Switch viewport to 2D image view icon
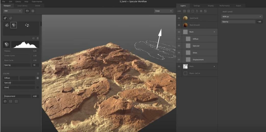Image resolution: width=266 pixels, height=132 pixels. pos(27,11)
